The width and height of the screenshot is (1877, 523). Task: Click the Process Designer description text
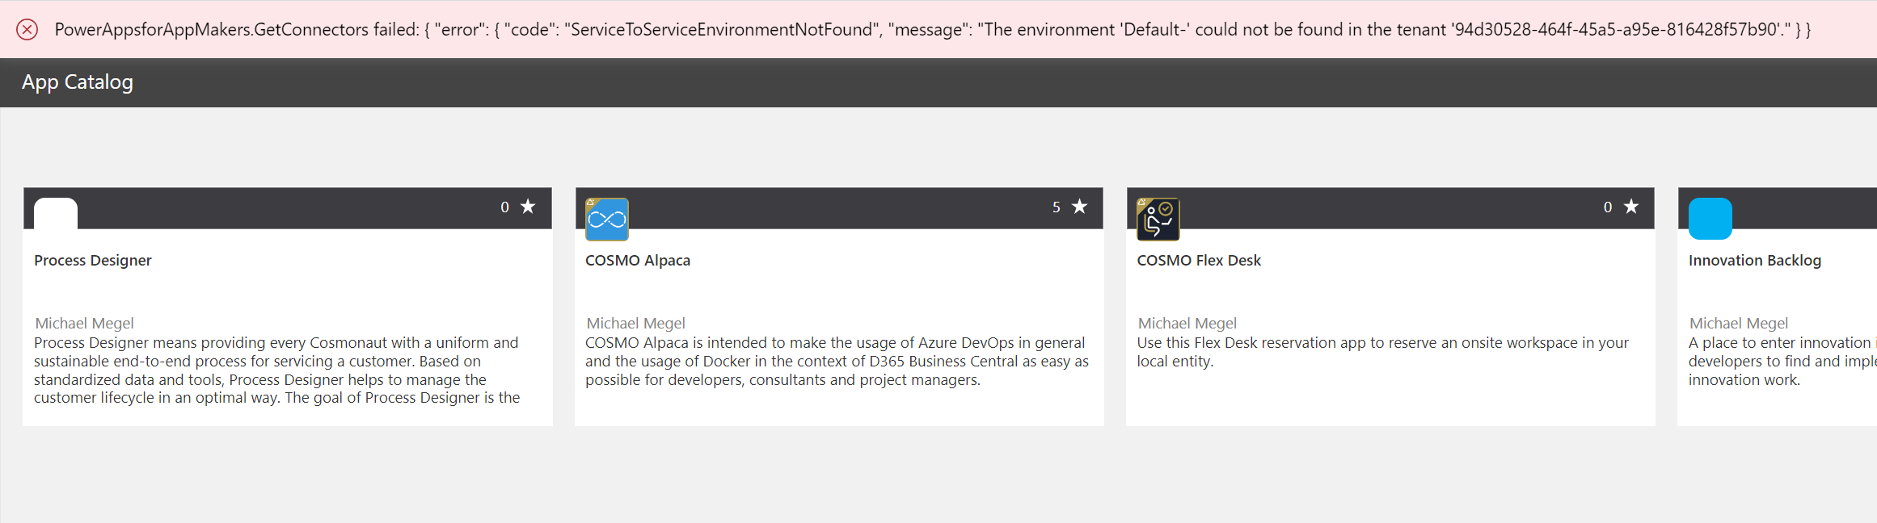(x=276, y=370)
